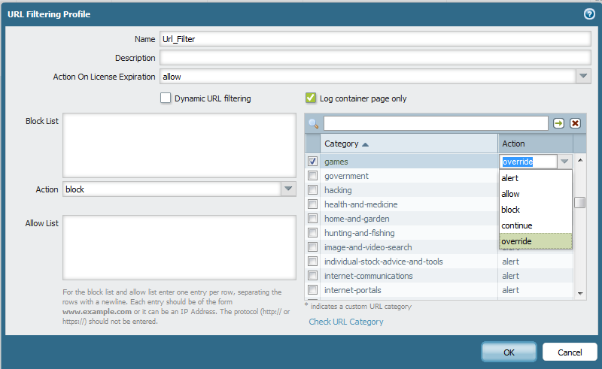
Task: Click the help question mark icon
Action: tap(589, 14)
